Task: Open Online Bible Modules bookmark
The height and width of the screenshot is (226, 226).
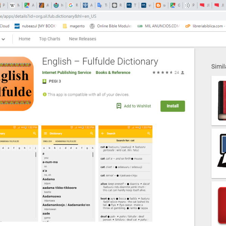Action: 111,26
